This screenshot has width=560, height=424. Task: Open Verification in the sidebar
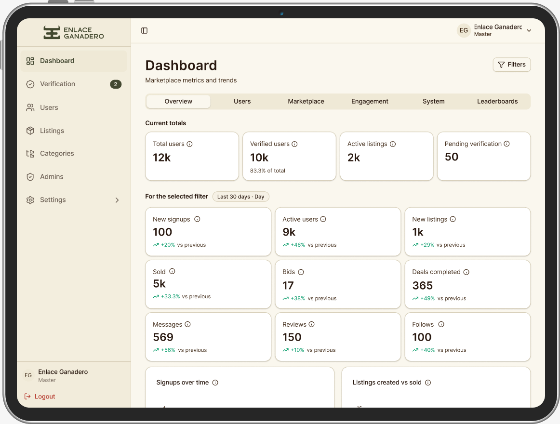(74, 84)
